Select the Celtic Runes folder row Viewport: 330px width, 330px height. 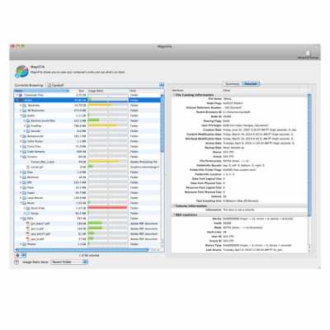[87, 141]
